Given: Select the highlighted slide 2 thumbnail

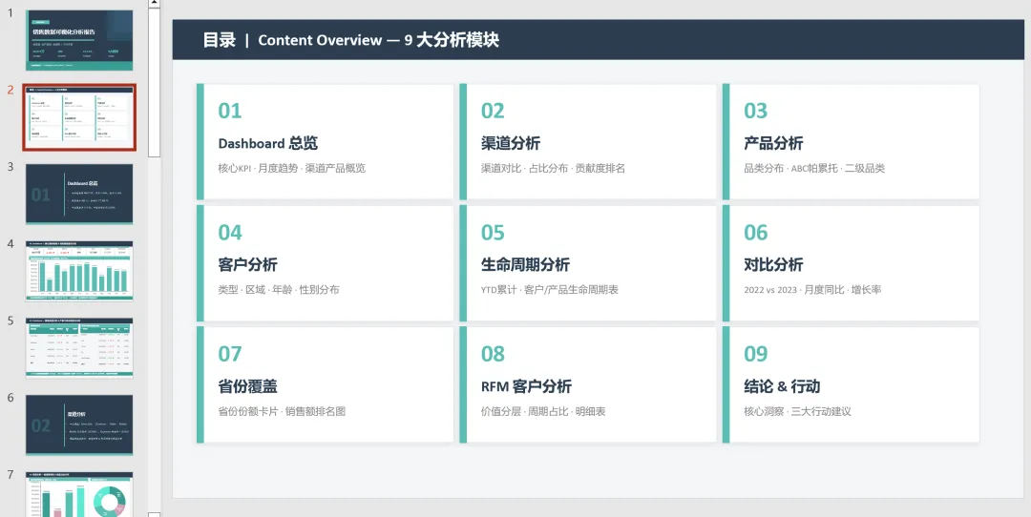Looking at the screenshot, I should click(x=79, y=117).
